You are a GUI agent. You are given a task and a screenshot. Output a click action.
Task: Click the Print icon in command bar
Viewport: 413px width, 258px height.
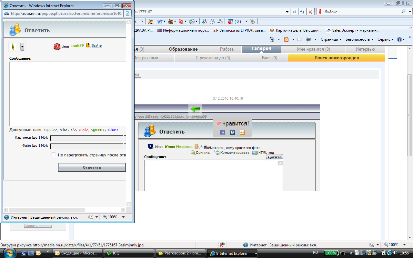tap(308, 39)
